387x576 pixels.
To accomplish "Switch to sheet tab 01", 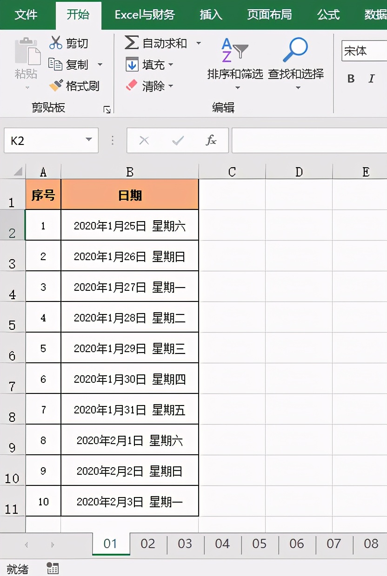I will click(111, 543).
